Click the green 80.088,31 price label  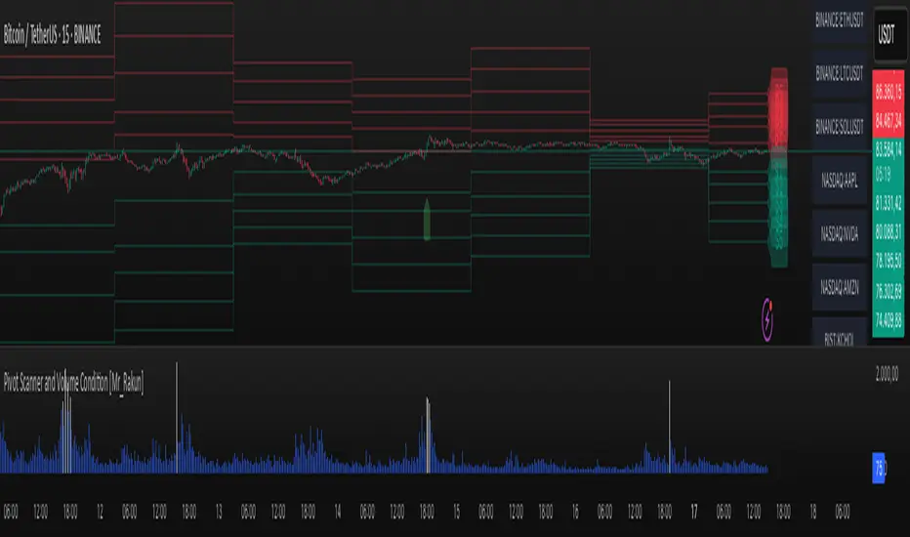pyautogui.click(x=888, y=231)
